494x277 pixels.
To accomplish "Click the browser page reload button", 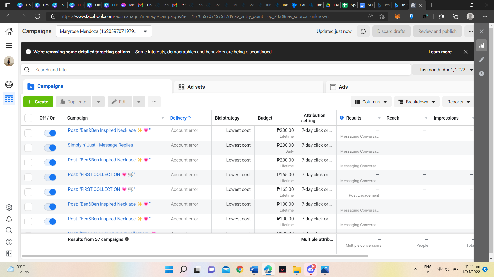I will point(37,16).
